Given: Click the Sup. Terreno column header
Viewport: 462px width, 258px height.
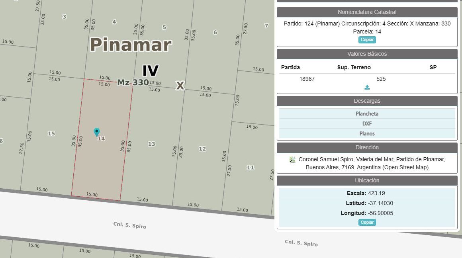Looking at the screenshot, I should [x=354, y=67].
